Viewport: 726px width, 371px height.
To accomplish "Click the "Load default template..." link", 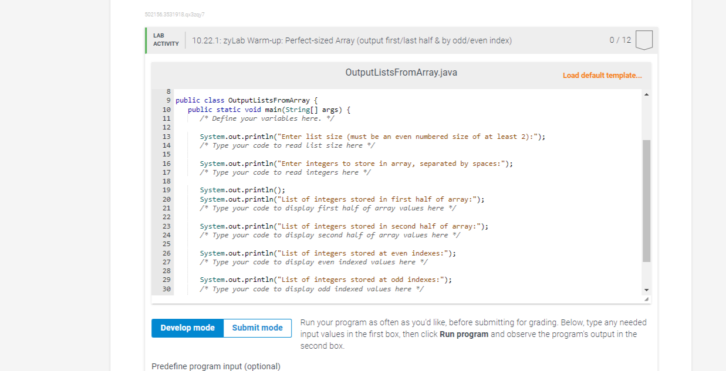I will click(x=602, y=75).
